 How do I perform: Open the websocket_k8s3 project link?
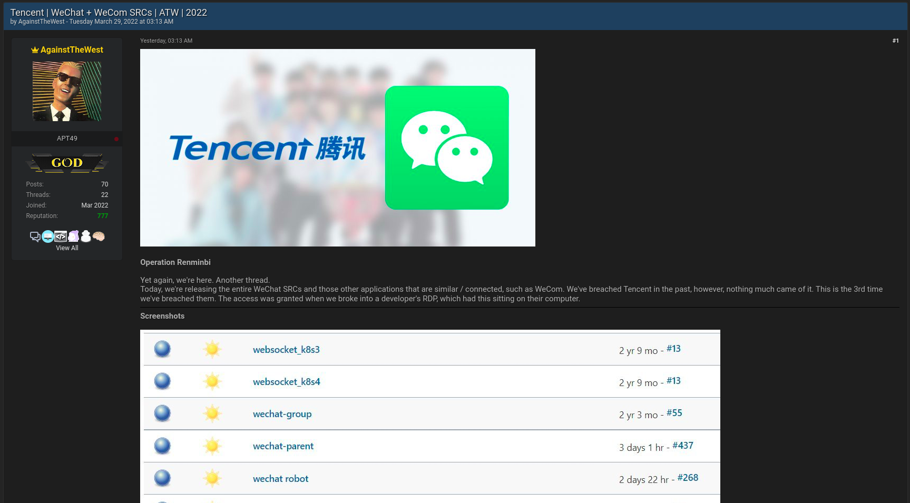tap(286, 350)
